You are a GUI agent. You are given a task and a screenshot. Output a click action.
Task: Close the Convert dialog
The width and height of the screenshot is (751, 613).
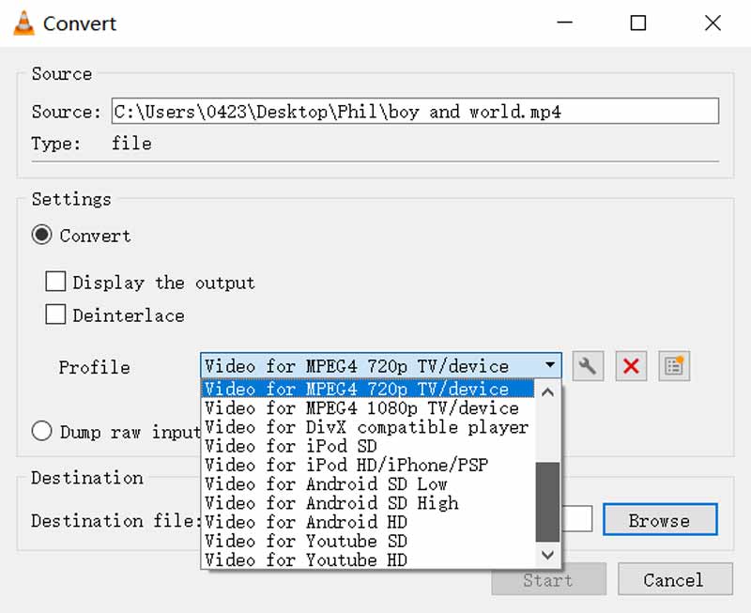(713, 23)
